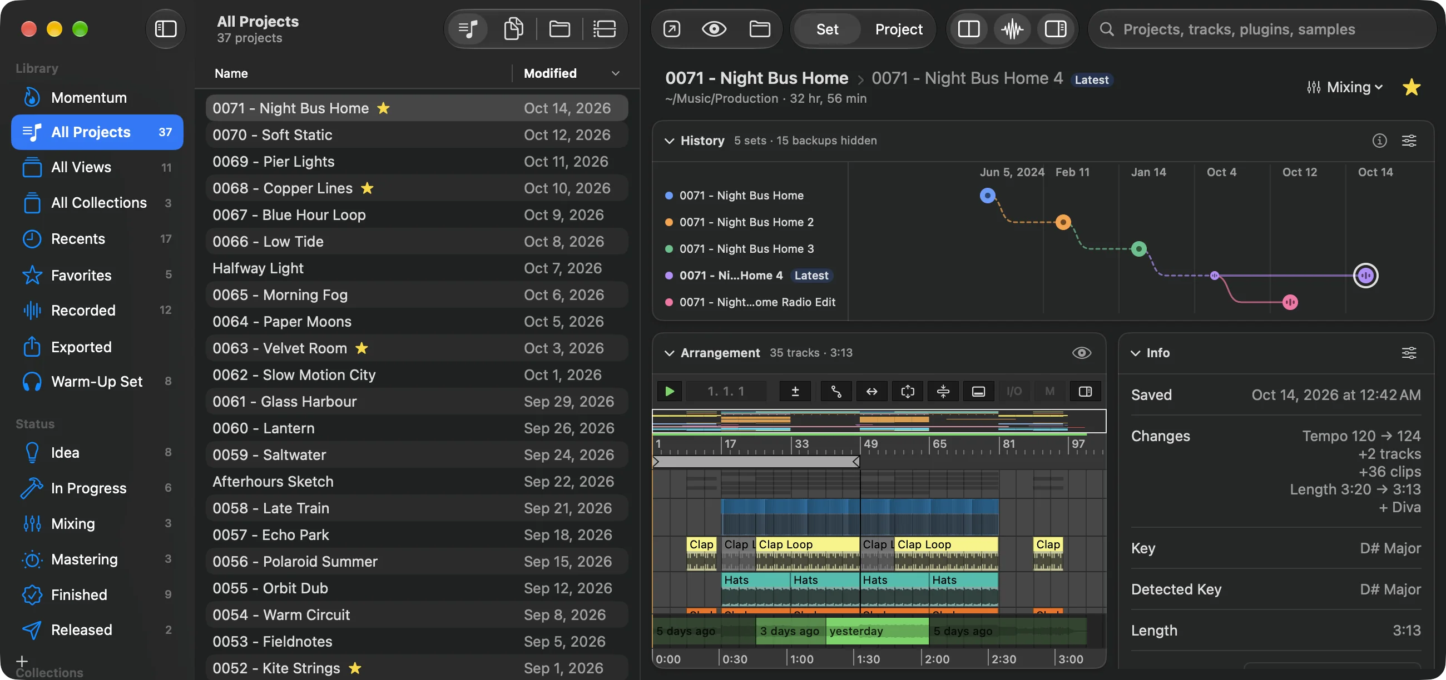The image size is (1446, 680).
Task: Click the loop region arrangement tool
Action: pos(907,391)
